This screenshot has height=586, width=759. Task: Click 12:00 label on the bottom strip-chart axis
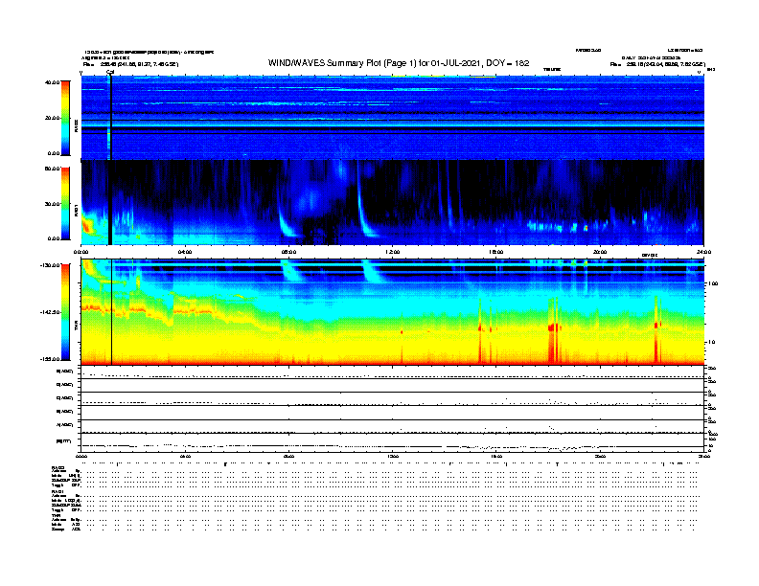click(x=393, y=456)
